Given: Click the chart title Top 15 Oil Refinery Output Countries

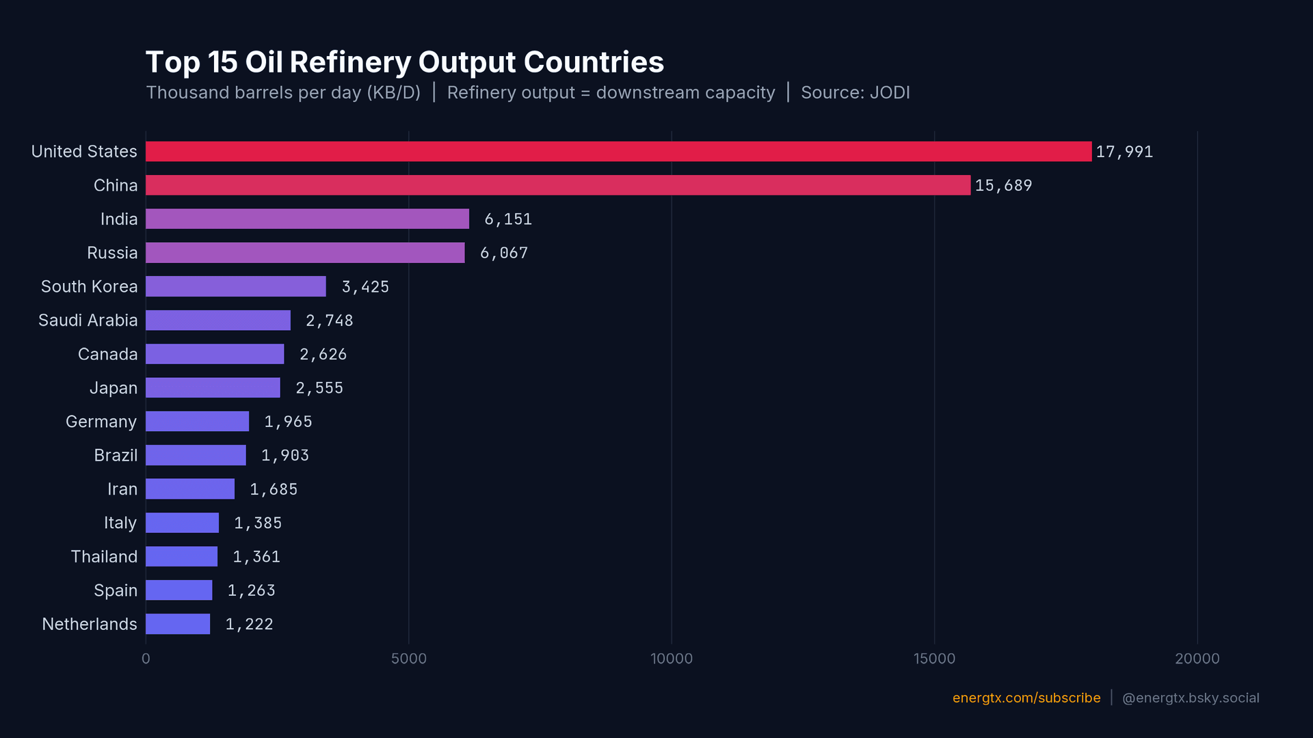Looking at the screenshot, I should (404, 61).
